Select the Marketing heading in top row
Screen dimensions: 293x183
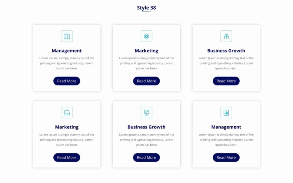[x=146, y=51]
